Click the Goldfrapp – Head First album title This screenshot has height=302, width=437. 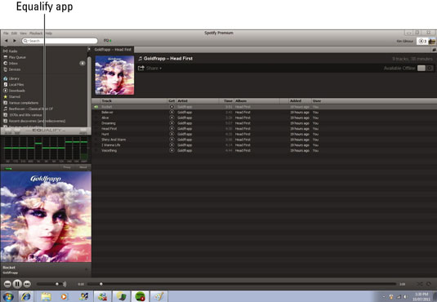[168, 59]
